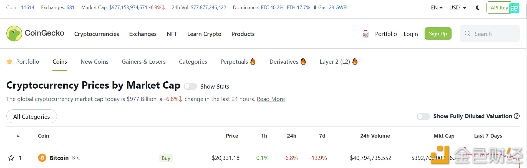
Task: Click the Login link
Action: click(x=411, y=34)
